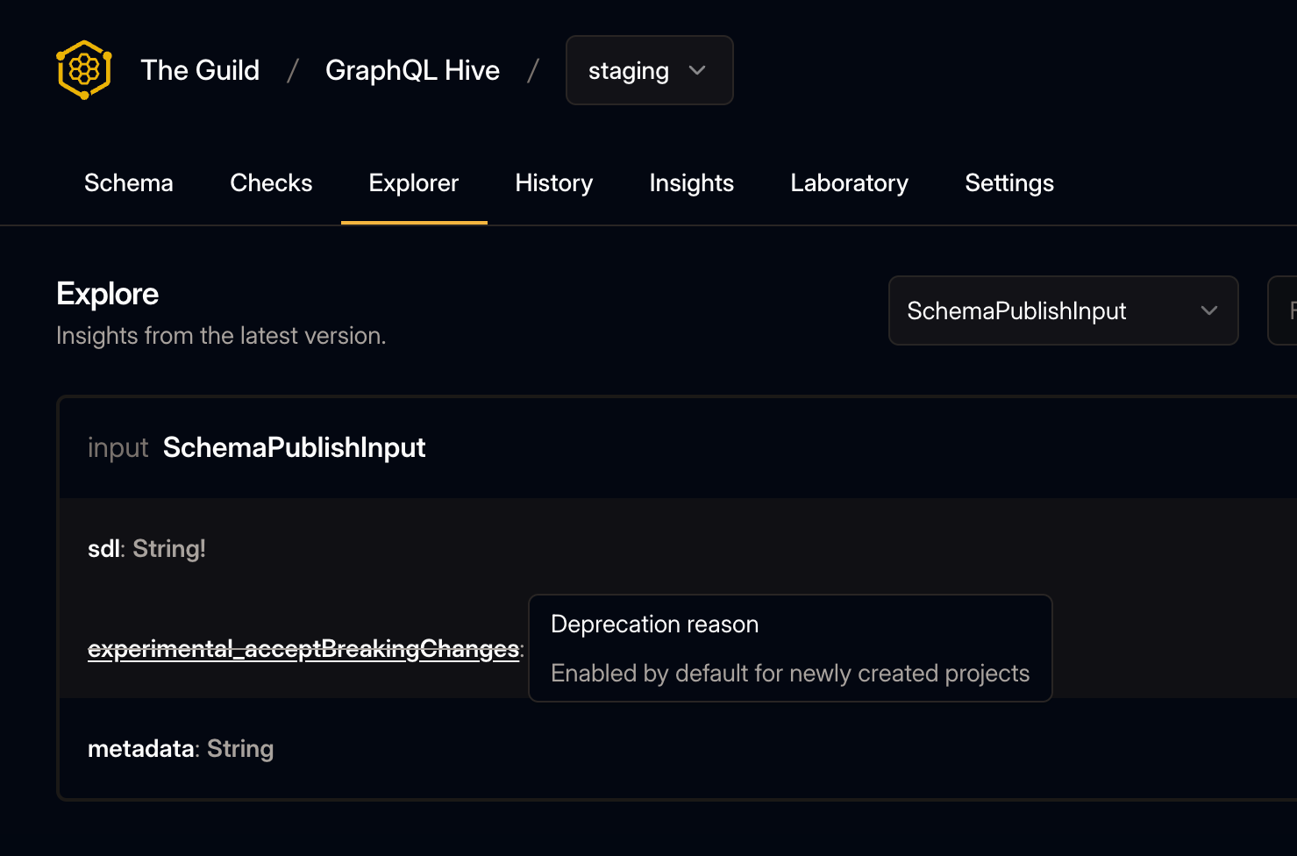The width and height of the screenshot is (1297, 856).
Task: Switch to the Schema tab
Action: pyautogui.click(x=128, y=183)
